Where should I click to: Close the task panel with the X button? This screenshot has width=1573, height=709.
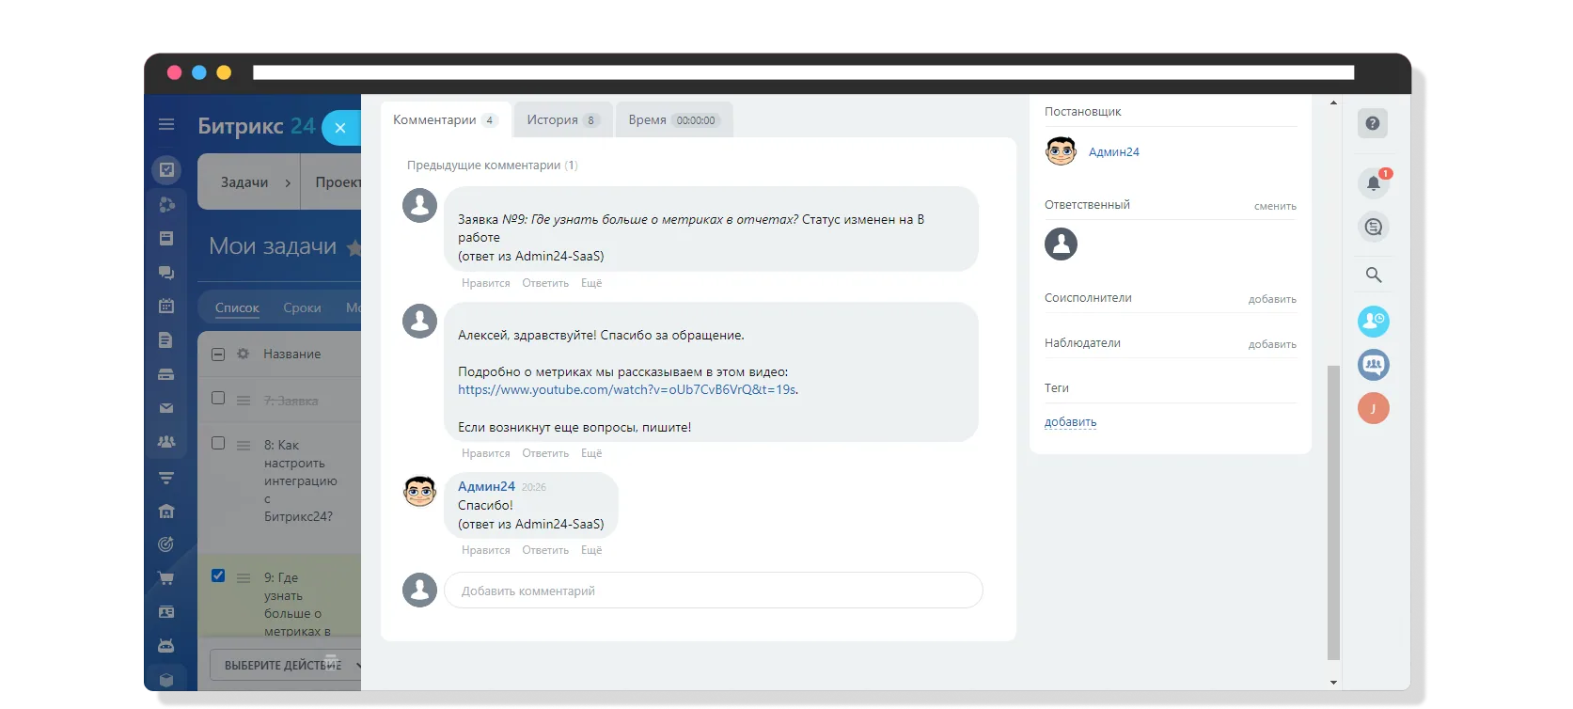point(340,128)
